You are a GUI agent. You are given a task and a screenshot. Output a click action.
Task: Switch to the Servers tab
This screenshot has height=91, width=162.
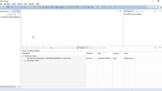click(x=45, y=48)
